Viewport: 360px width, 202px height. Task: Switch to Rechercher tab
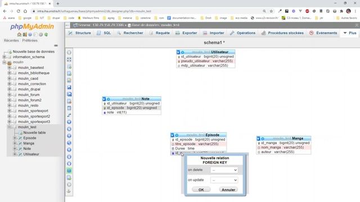coord(130,33)
